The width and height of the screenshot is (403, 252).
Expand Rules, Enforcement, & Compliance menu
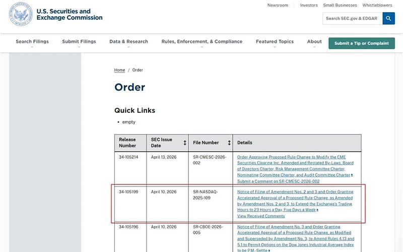click(x=202, y=41)
